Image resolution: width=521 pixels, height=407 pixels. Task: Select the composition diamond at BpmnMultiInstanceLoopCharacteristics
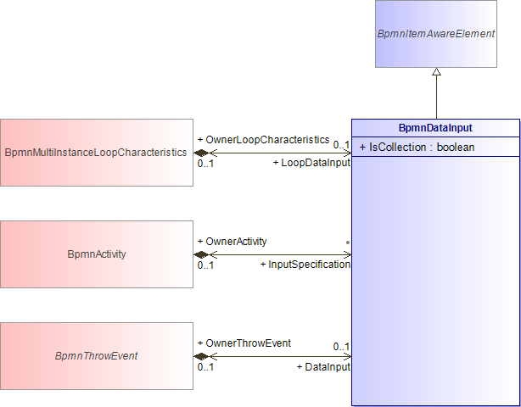coord(200,153)
